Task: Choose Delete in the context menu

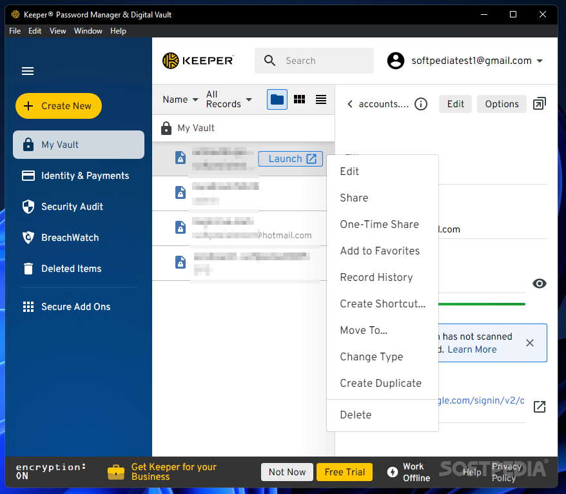Action: coord(383,415)
